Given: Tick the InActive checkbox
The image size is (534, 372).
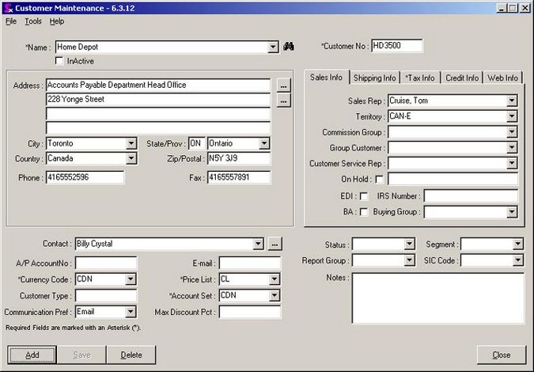Looking at the screenshot, I should [x=59, y=61].
